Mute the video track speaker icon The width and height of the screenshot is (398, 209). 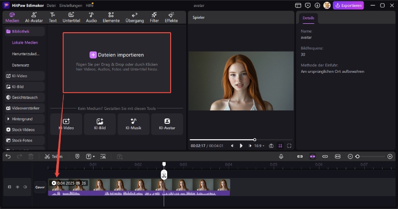tap(25, 187)
